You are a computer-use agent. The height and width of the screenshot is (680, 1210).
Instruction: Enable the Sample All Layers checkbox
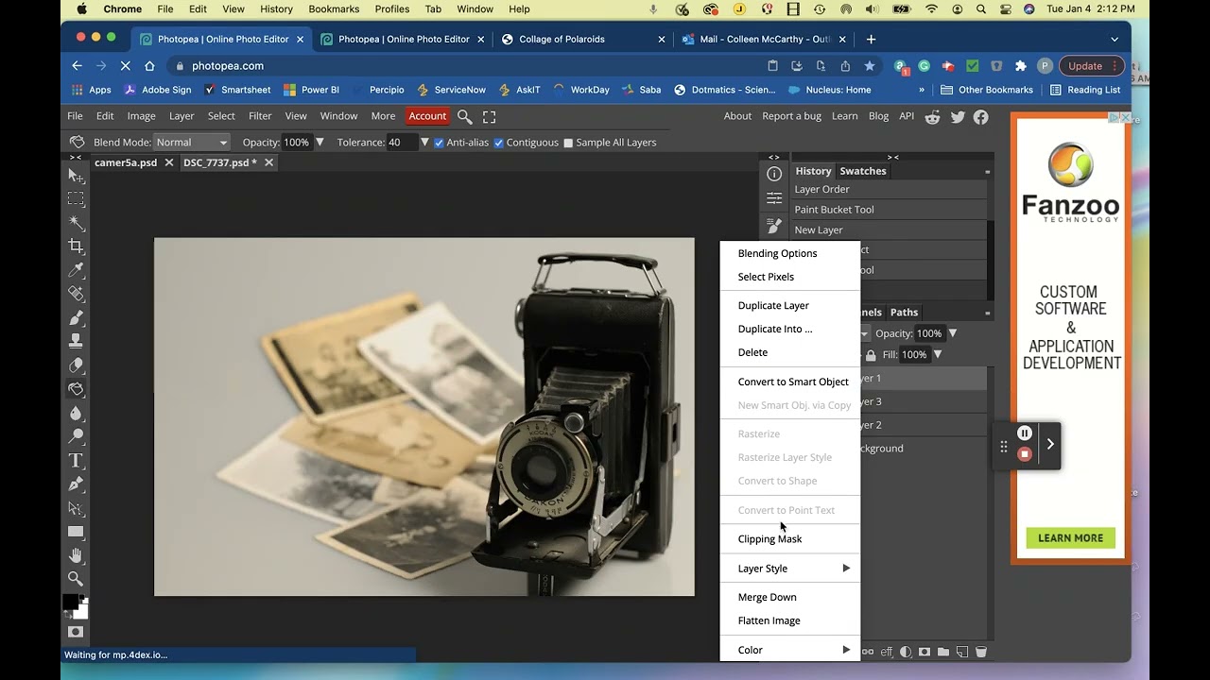point(568,143)
